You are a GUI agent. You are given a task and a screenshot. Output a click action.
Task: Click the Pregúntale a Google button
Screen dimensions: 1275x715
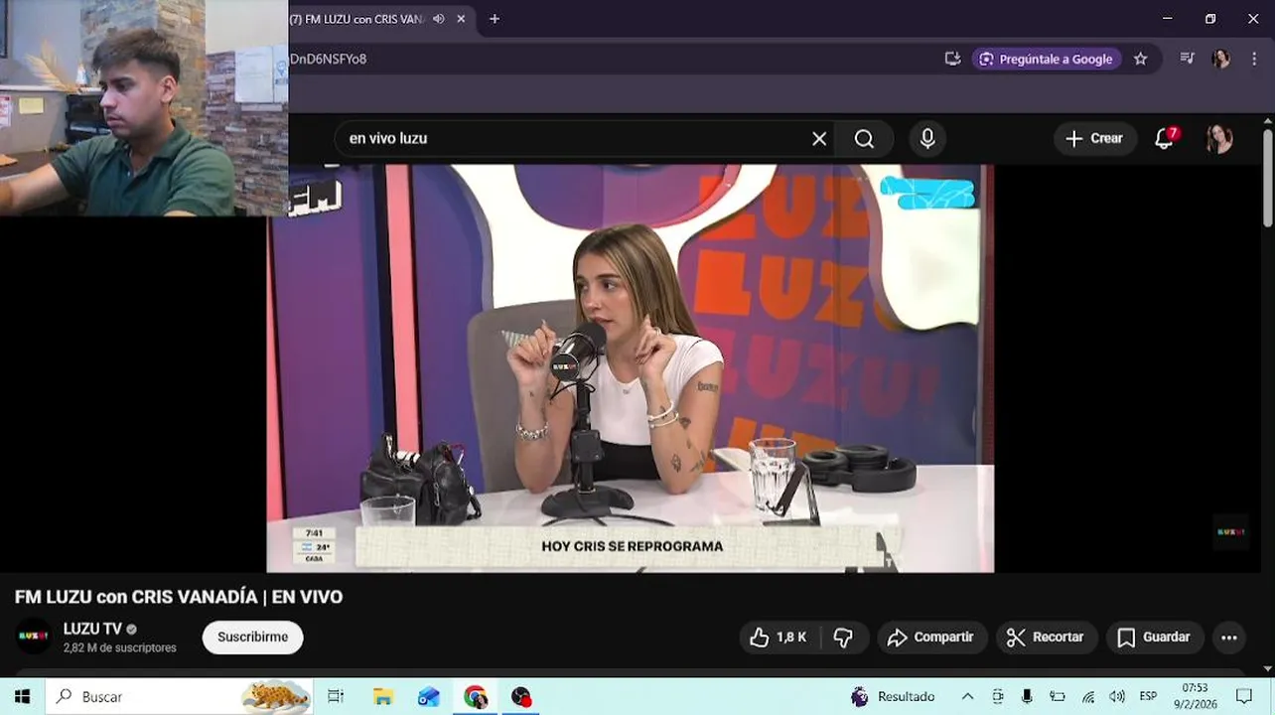1047,59
